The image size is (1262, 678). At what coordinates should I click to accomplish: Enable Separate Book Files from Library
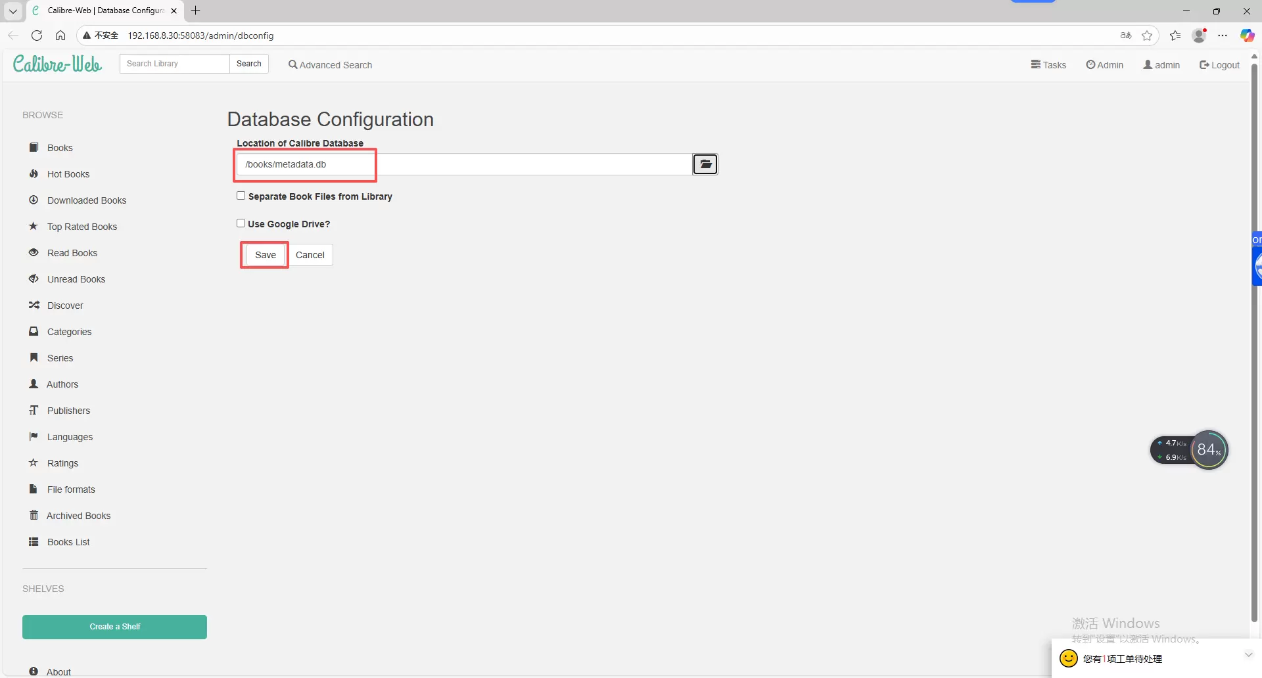[241, 196]
